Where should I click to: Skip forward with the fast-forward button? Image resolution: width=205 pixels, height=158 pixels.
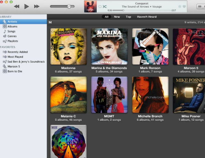[x=37, y=6]
